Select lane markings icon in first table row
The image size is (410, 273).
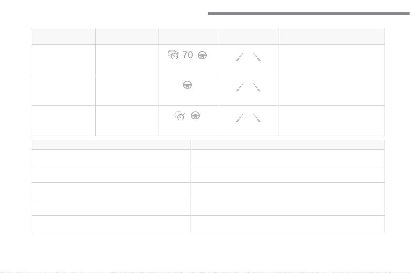[x=248, y=57]
